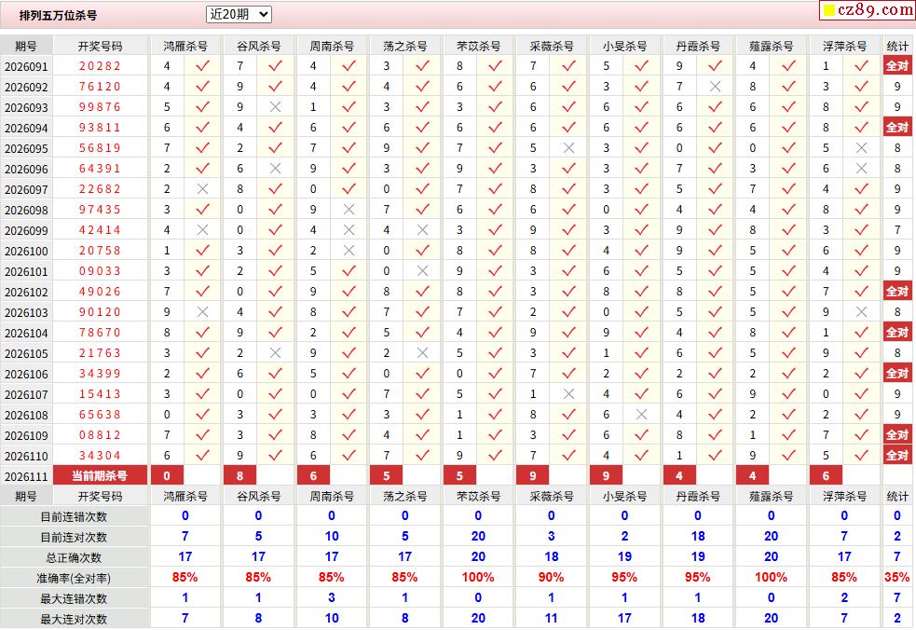Click the top 荡之杀号 column header
916x630 pixels.
coord(404,47)
